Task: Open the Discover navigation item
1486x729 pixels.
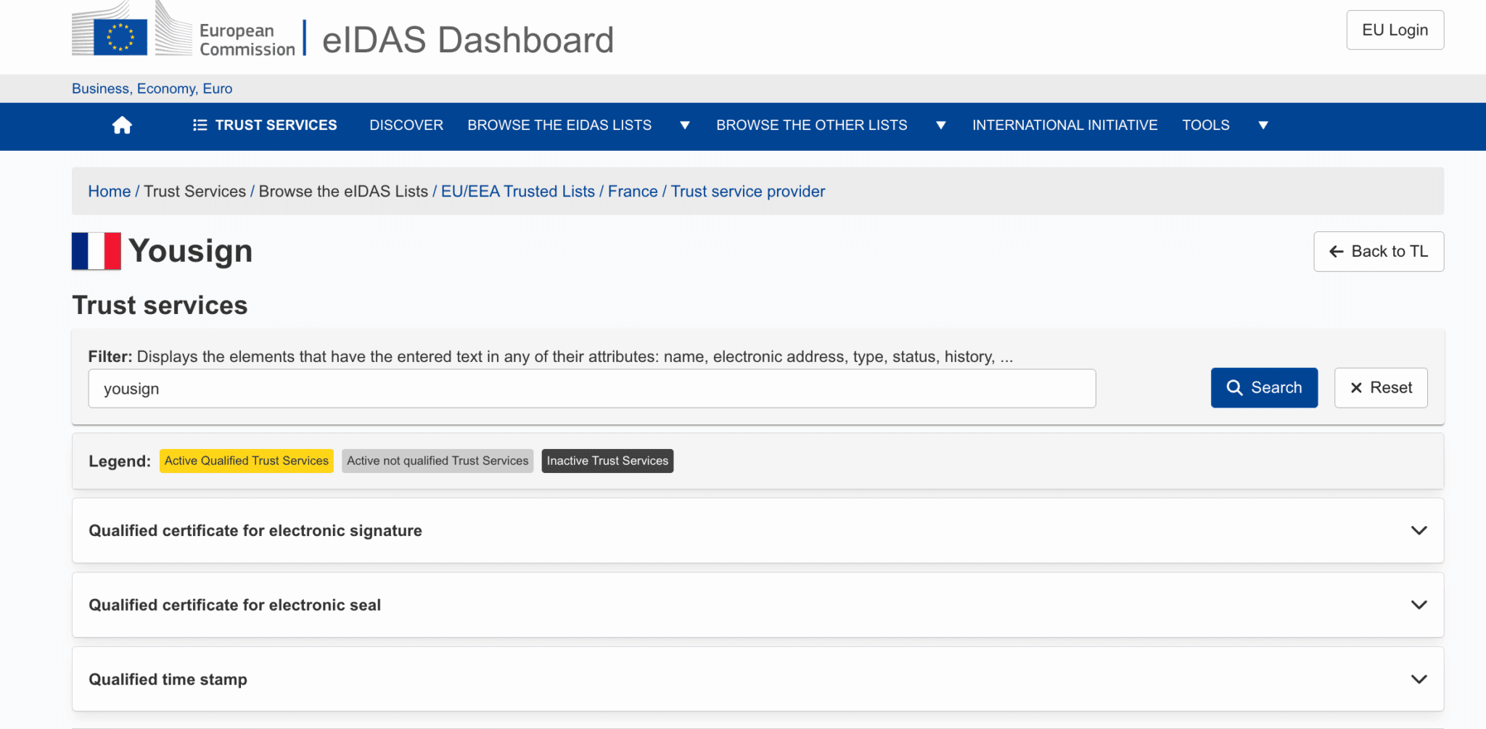Action: 406,125
